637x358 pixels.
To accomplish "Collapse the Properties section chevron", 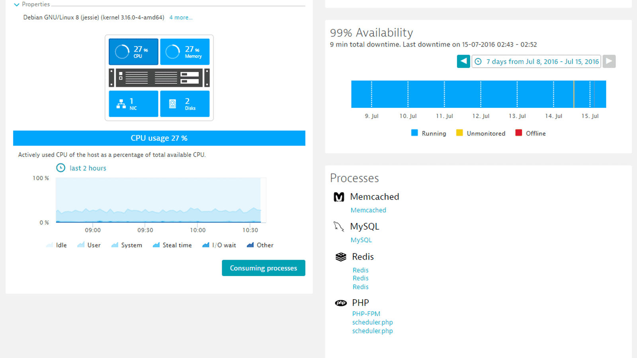I will pyautogui.click(x=16, y=5).
